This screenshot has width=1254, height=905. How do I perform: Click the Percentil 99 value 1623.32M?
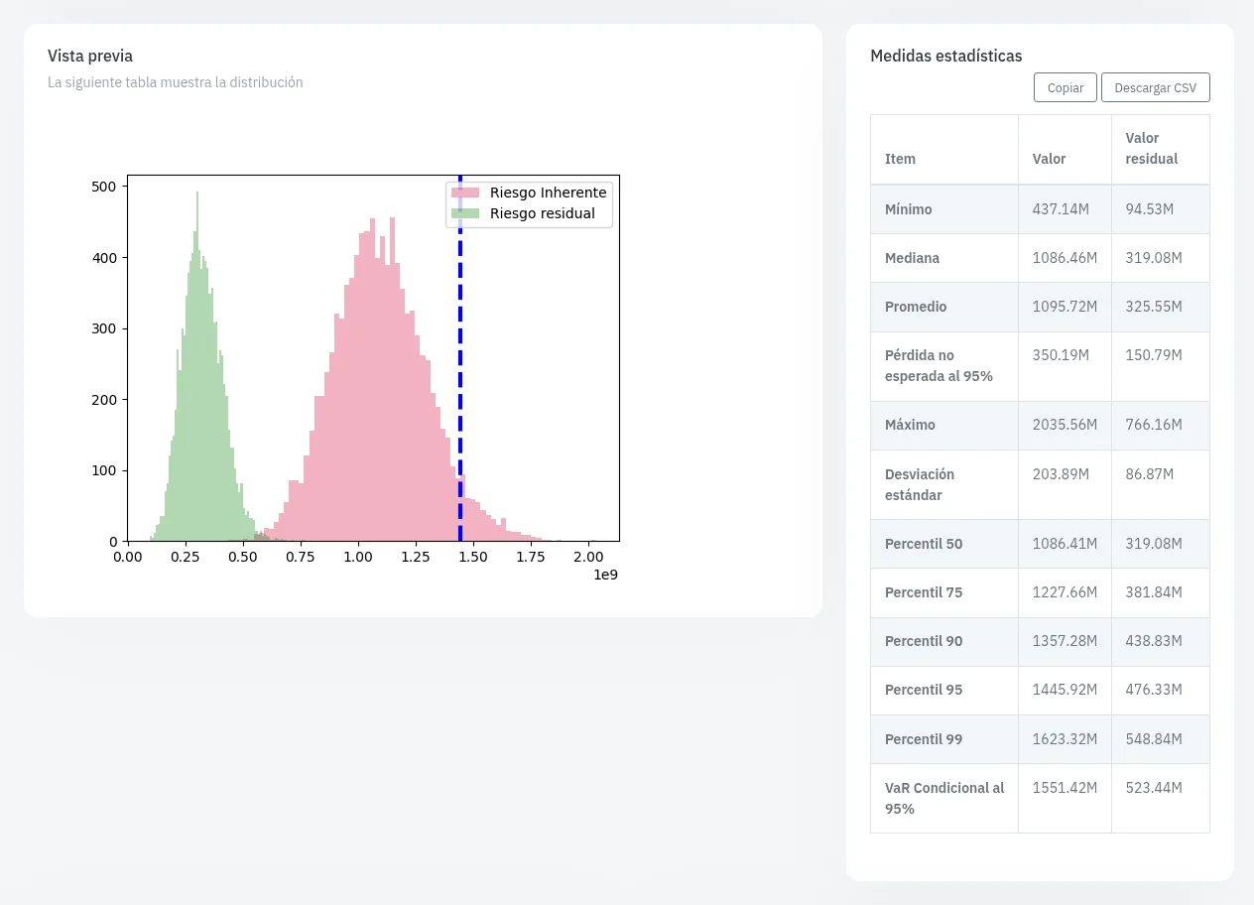tap(1065, 739)
